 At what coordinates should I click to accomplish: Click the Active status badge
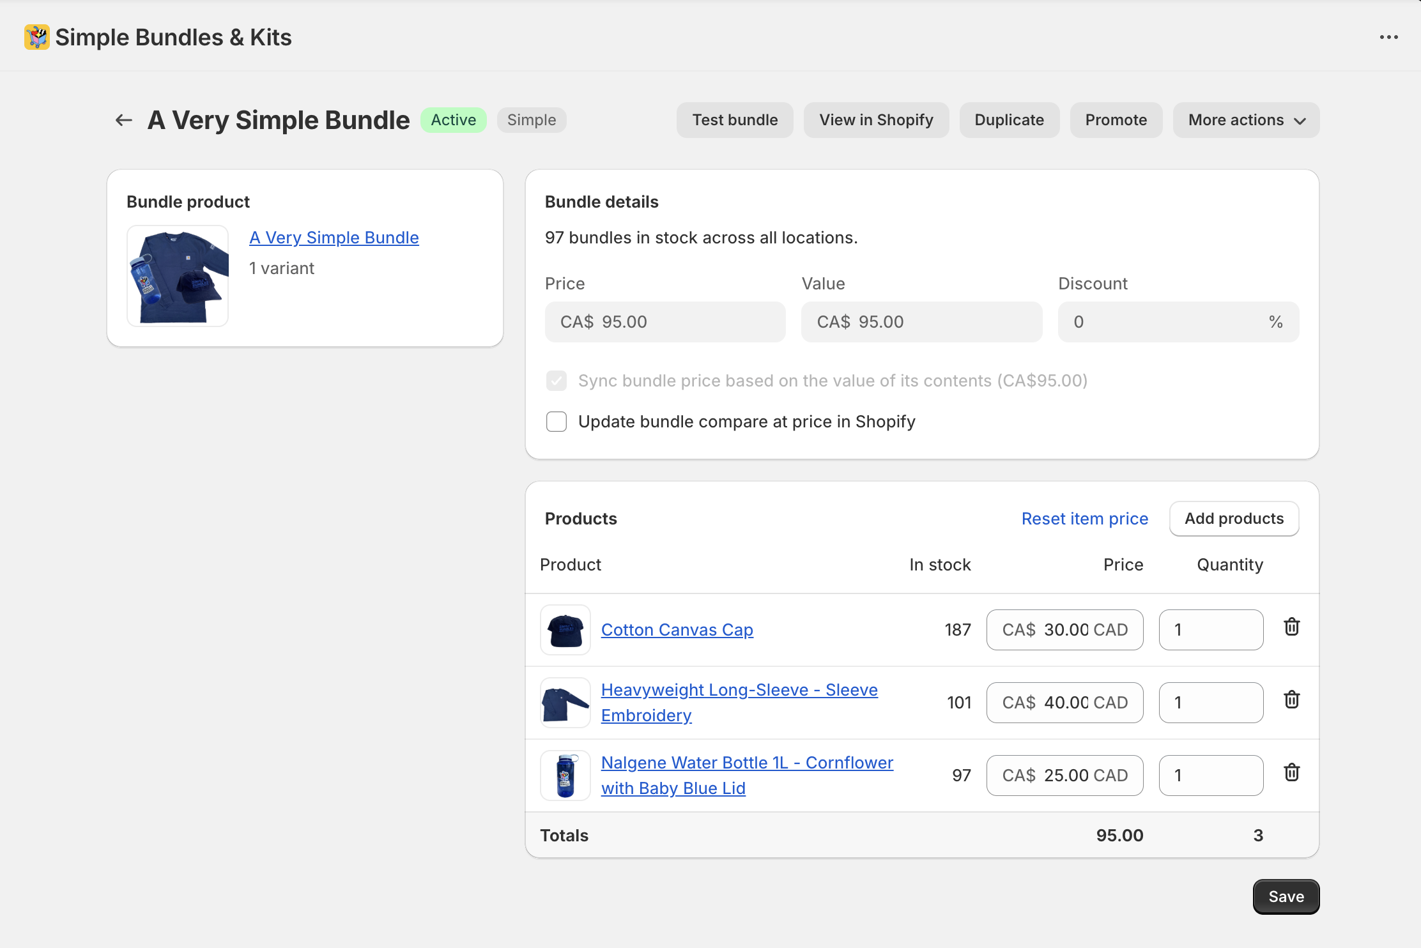click(453, 120)
